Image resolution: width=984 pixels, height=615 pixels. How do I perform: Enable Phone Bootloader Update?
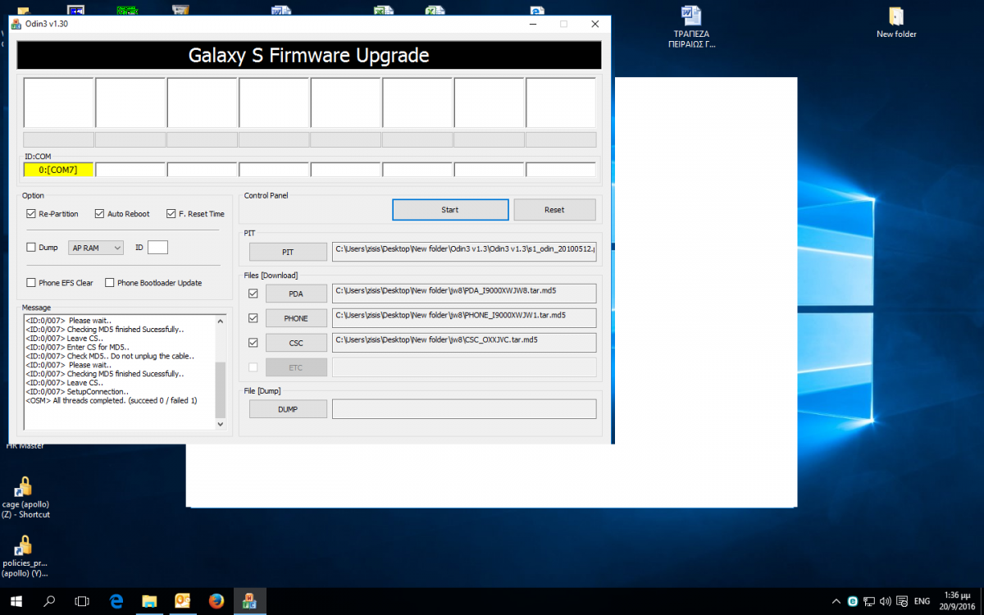coord(110,283)
